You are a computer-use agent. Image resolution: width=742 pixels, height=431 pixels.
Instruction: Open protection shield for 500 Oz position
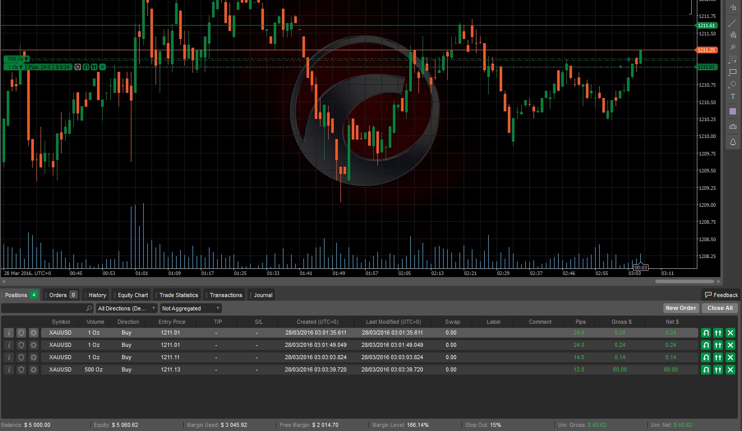21,369
